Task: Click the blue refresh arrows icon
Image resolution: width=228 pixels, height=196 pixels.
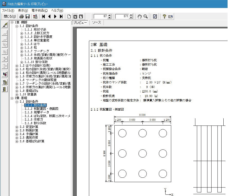Action: click(155, 16)
